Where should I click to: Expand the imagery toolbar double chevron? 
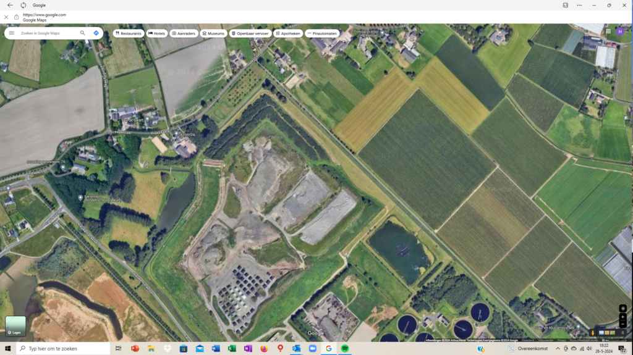pyautogui.click(x=623, y=333)
